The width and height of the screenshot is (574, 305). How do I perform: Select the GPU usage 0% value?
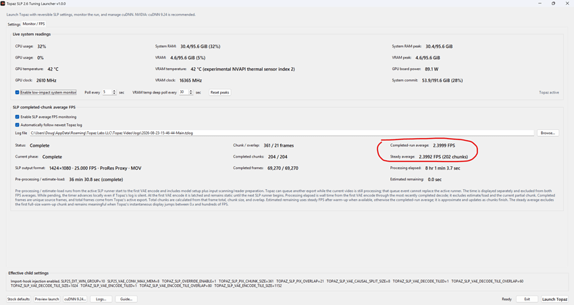(41, 58)
